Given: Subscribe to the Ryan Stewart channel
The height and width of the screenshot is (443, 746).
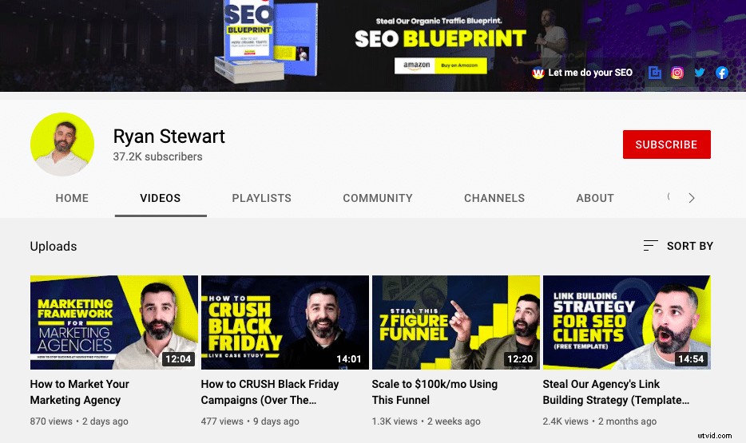Looking at the screenshot, I should [x=667, y=144].
